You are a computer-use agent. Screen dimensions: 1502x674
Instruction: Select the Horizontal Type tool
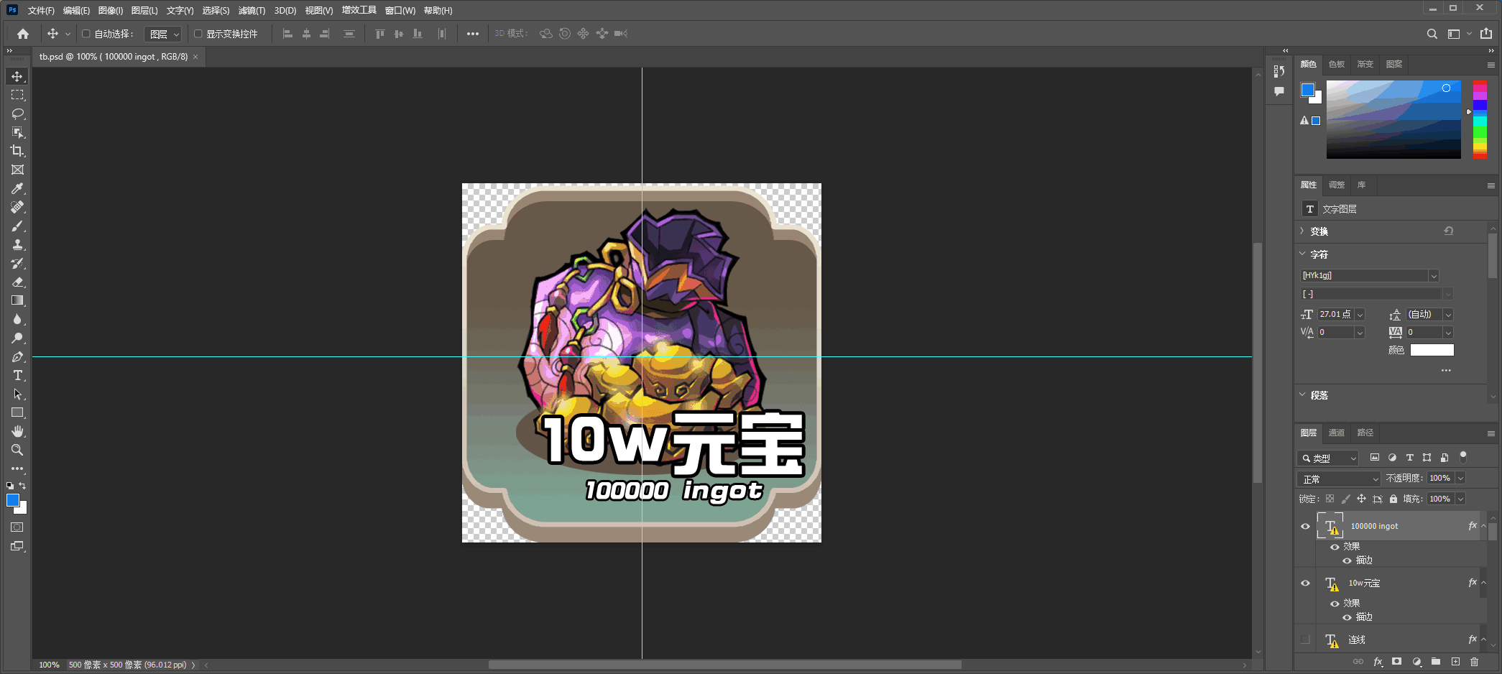pos(17,376)
